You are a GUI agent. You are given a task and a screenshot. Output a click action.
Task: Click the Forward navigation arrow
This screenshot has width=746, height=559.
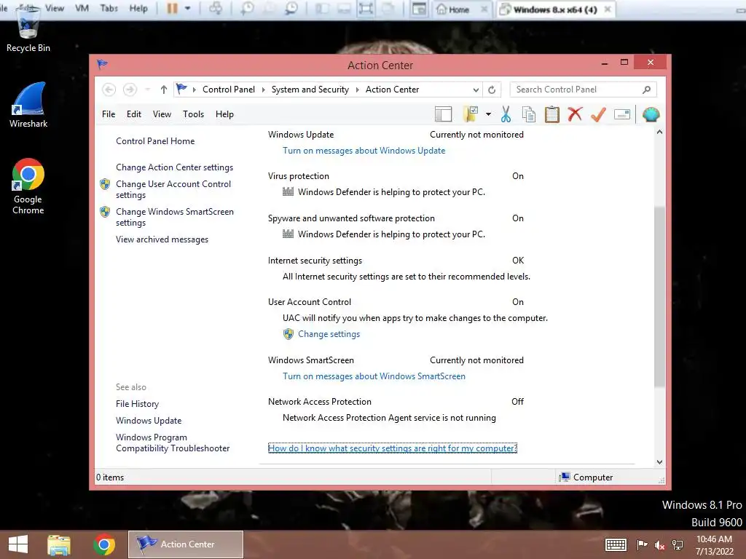point(130,90)
